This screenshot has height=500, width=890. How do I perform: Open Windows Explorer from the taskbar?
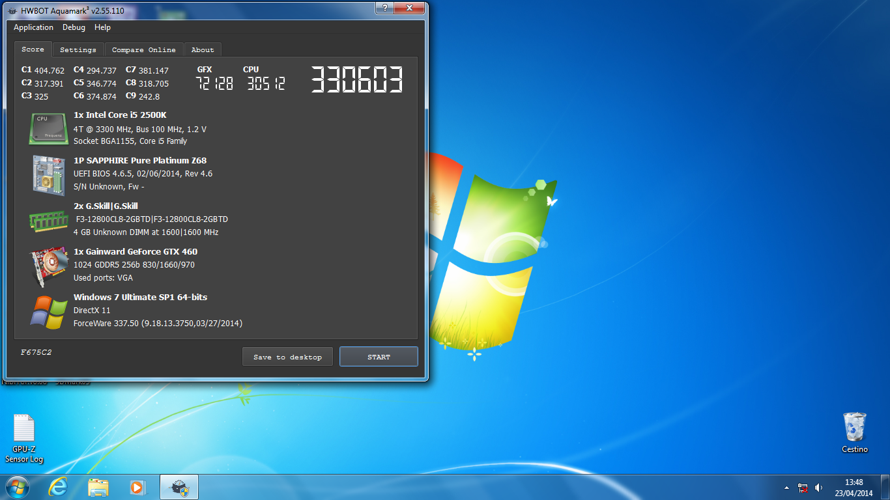point(98,487)
